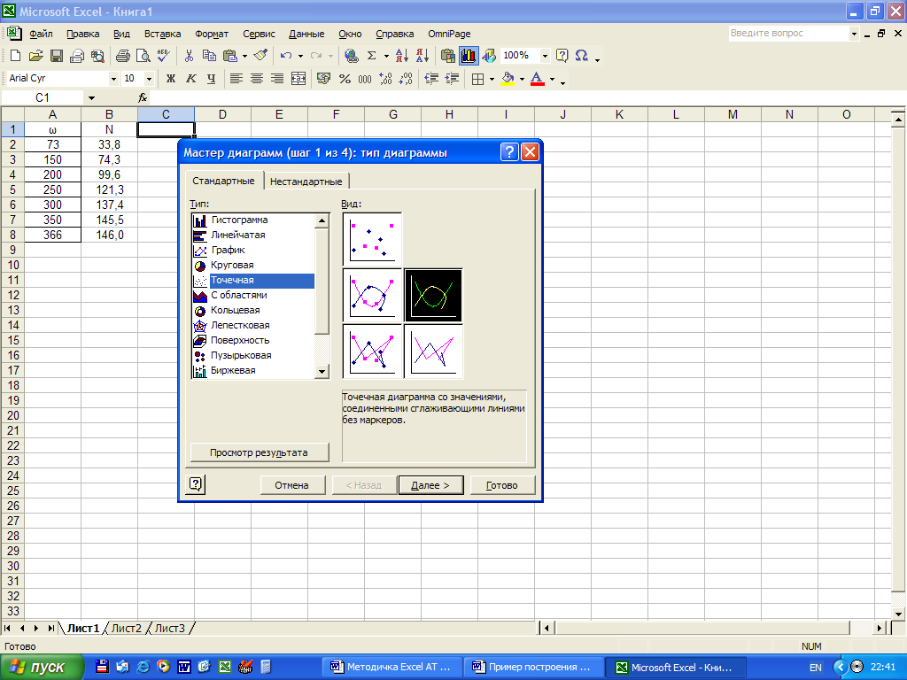Image resolution: width=907 pixels, height=680 pixels.
Task: Switch to Методичка Excel AT taskbar window
Action: (391, 668)
